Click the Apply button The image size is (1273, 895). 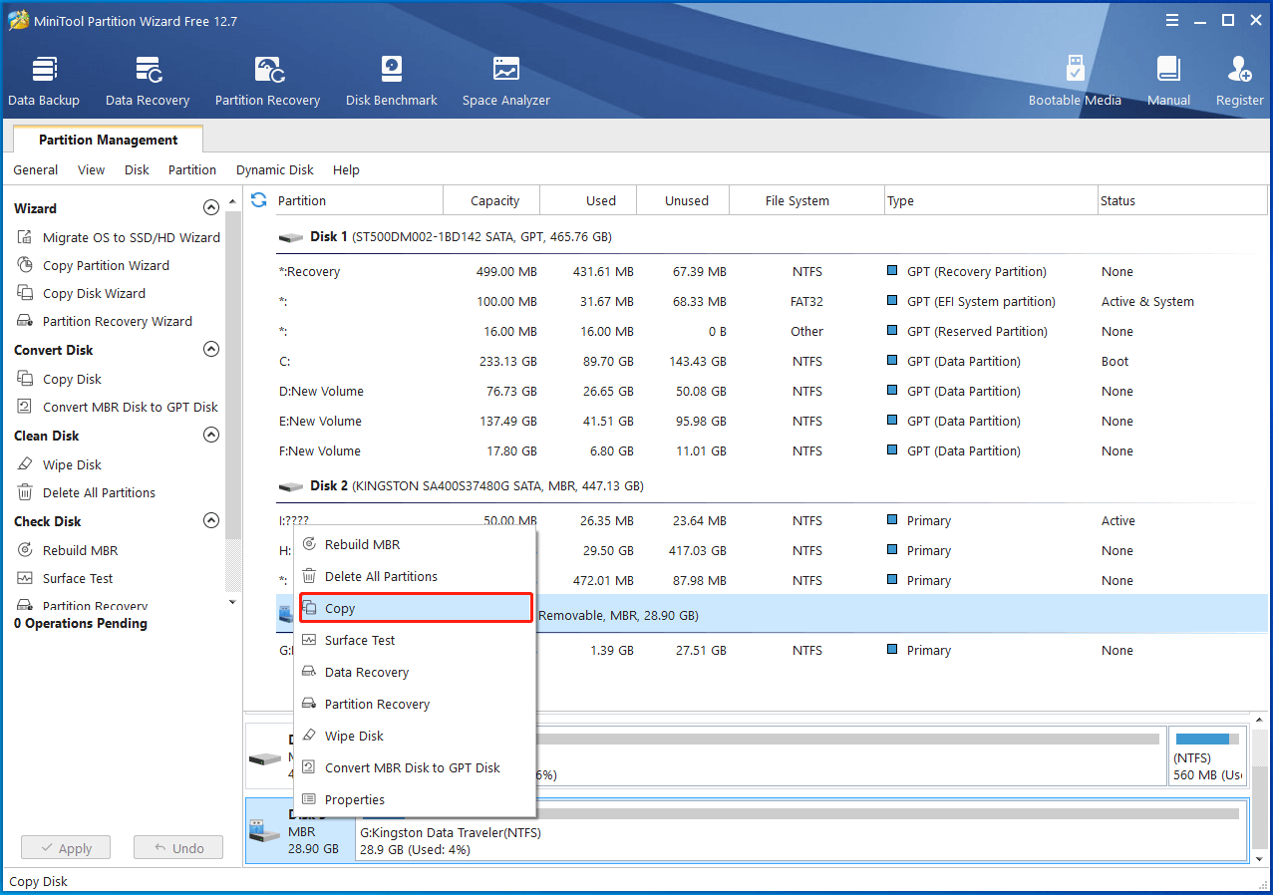pos(66,848)
